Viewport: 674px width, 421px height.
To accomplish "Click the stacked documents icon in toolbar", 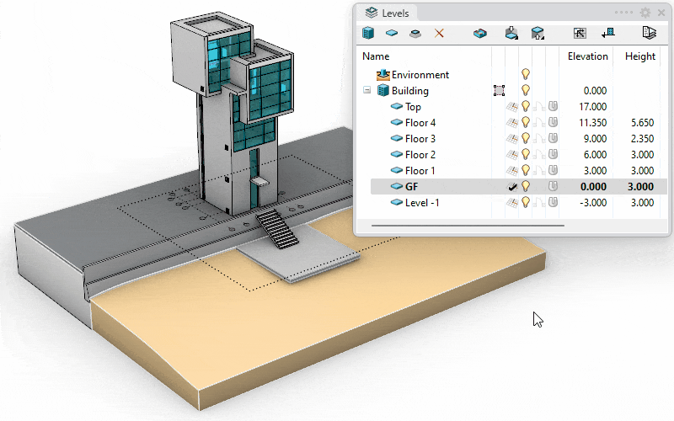I will point(649,33).
